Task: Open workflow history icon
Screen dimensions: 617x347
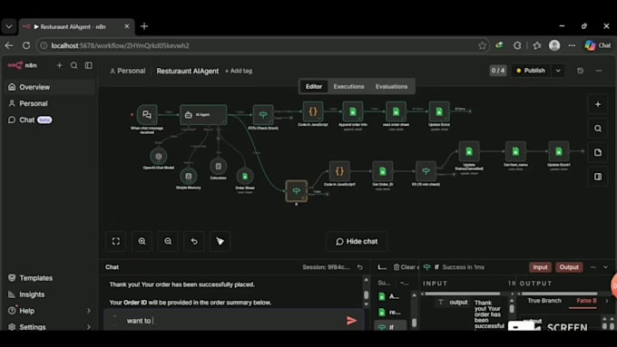Action: pyautogui.click(x=580, y=71)
